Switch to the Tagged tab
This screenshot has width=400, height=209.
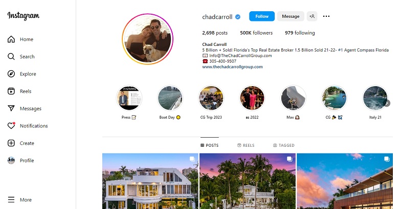coord(284,145)
